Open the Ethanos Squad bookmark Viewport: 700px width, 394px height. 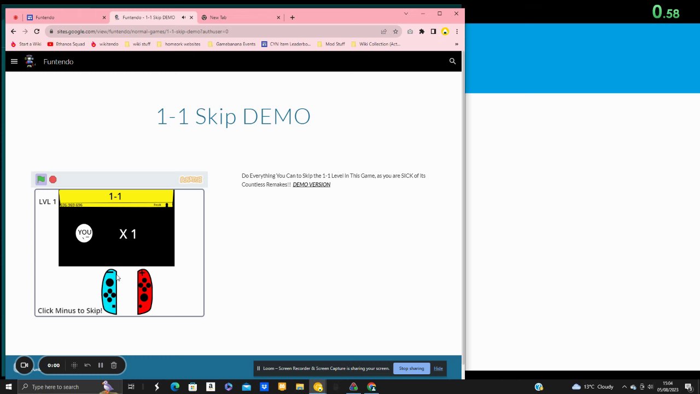click(67, 44)
